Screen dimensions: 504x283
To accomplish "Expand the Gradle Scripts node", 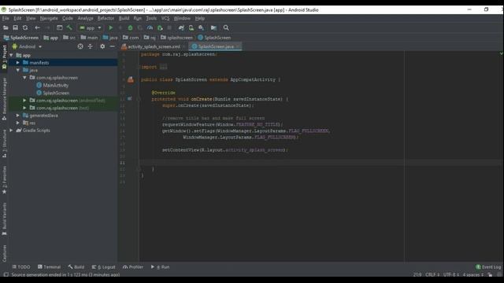I will [x=11, y=130].
